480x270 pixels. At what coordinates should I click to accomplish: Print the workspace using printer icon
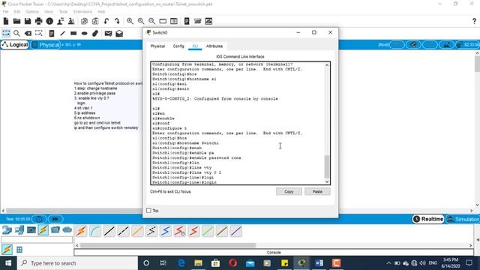click(x=38, y=21)
